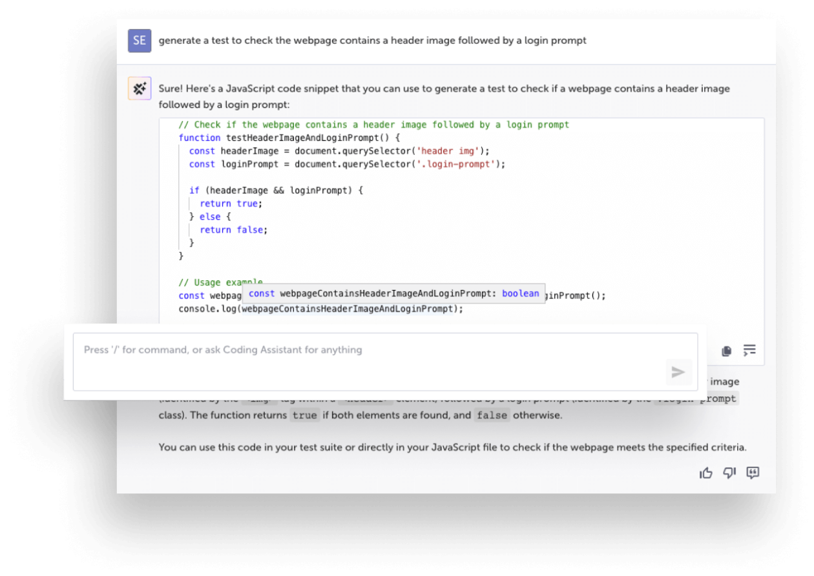
Task: Click the inline "true" code in the explanation
Action: 305,416
